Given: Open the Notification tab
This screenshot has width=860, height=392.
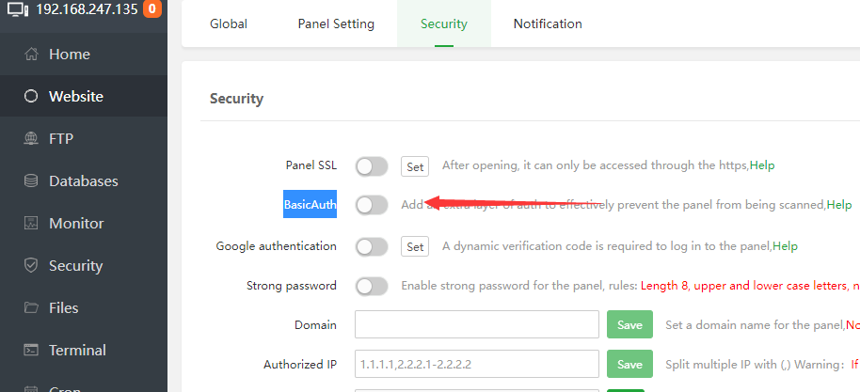Looking at the screenshot, I should (x=548, y=24).
